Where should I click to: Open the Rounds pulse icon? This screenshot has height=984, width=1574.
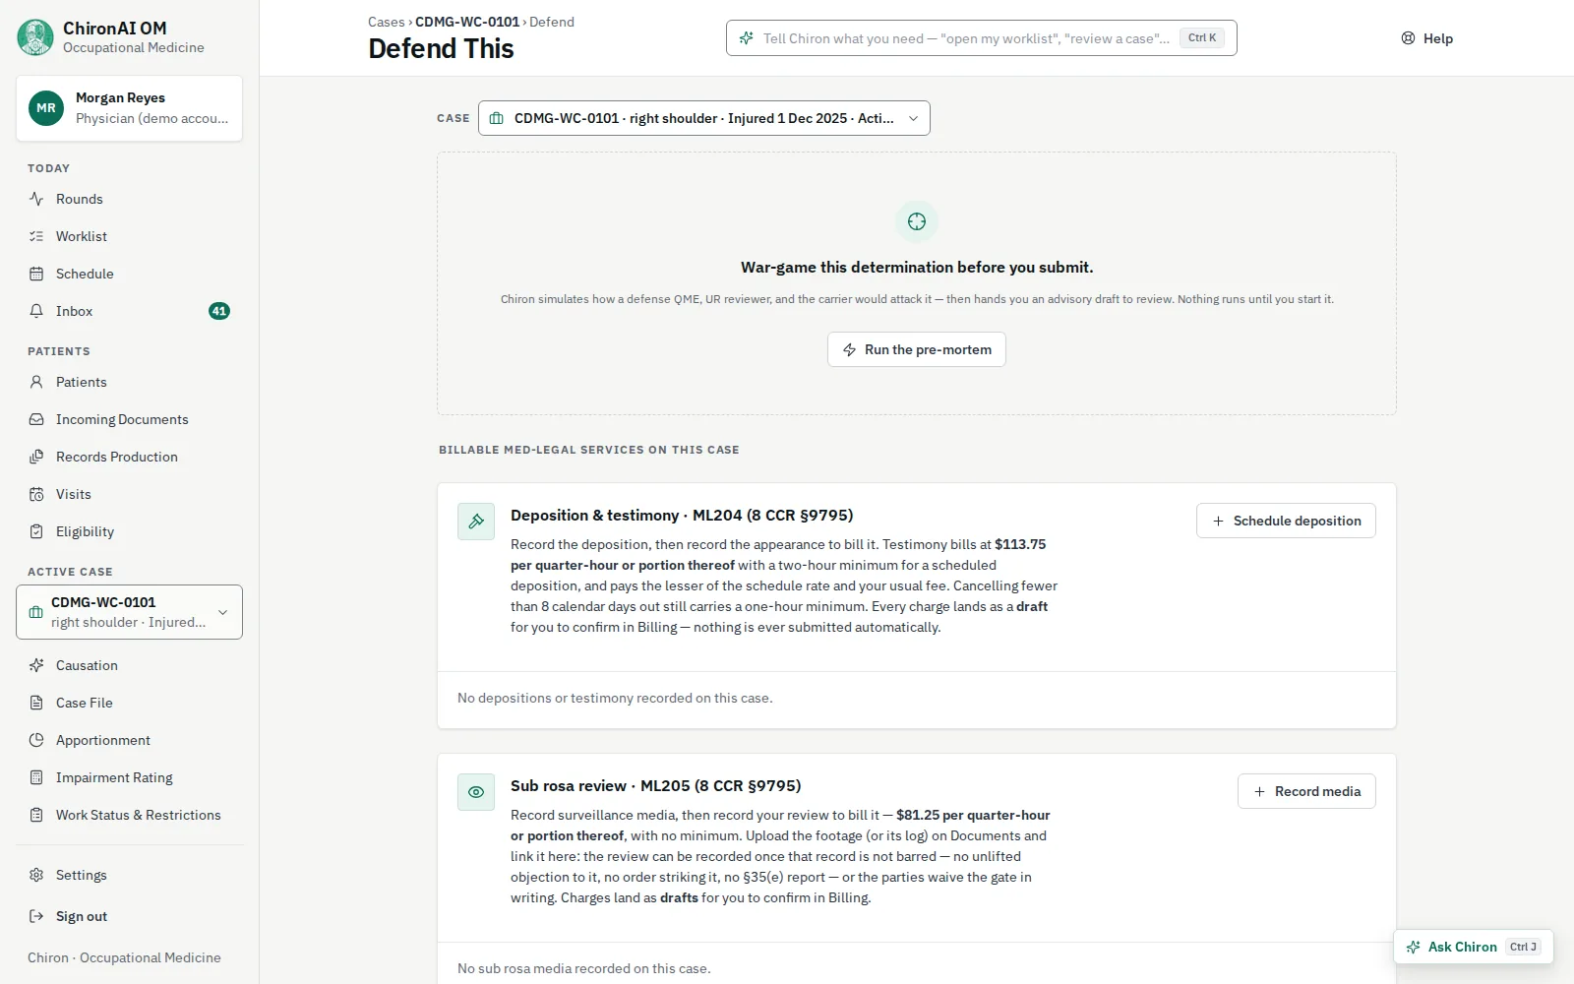[x=36, y=199]
